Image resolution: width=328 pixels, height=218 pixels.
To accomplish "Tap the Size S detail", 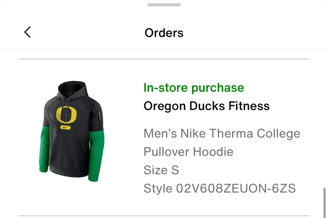I will (x=161, y=170).
